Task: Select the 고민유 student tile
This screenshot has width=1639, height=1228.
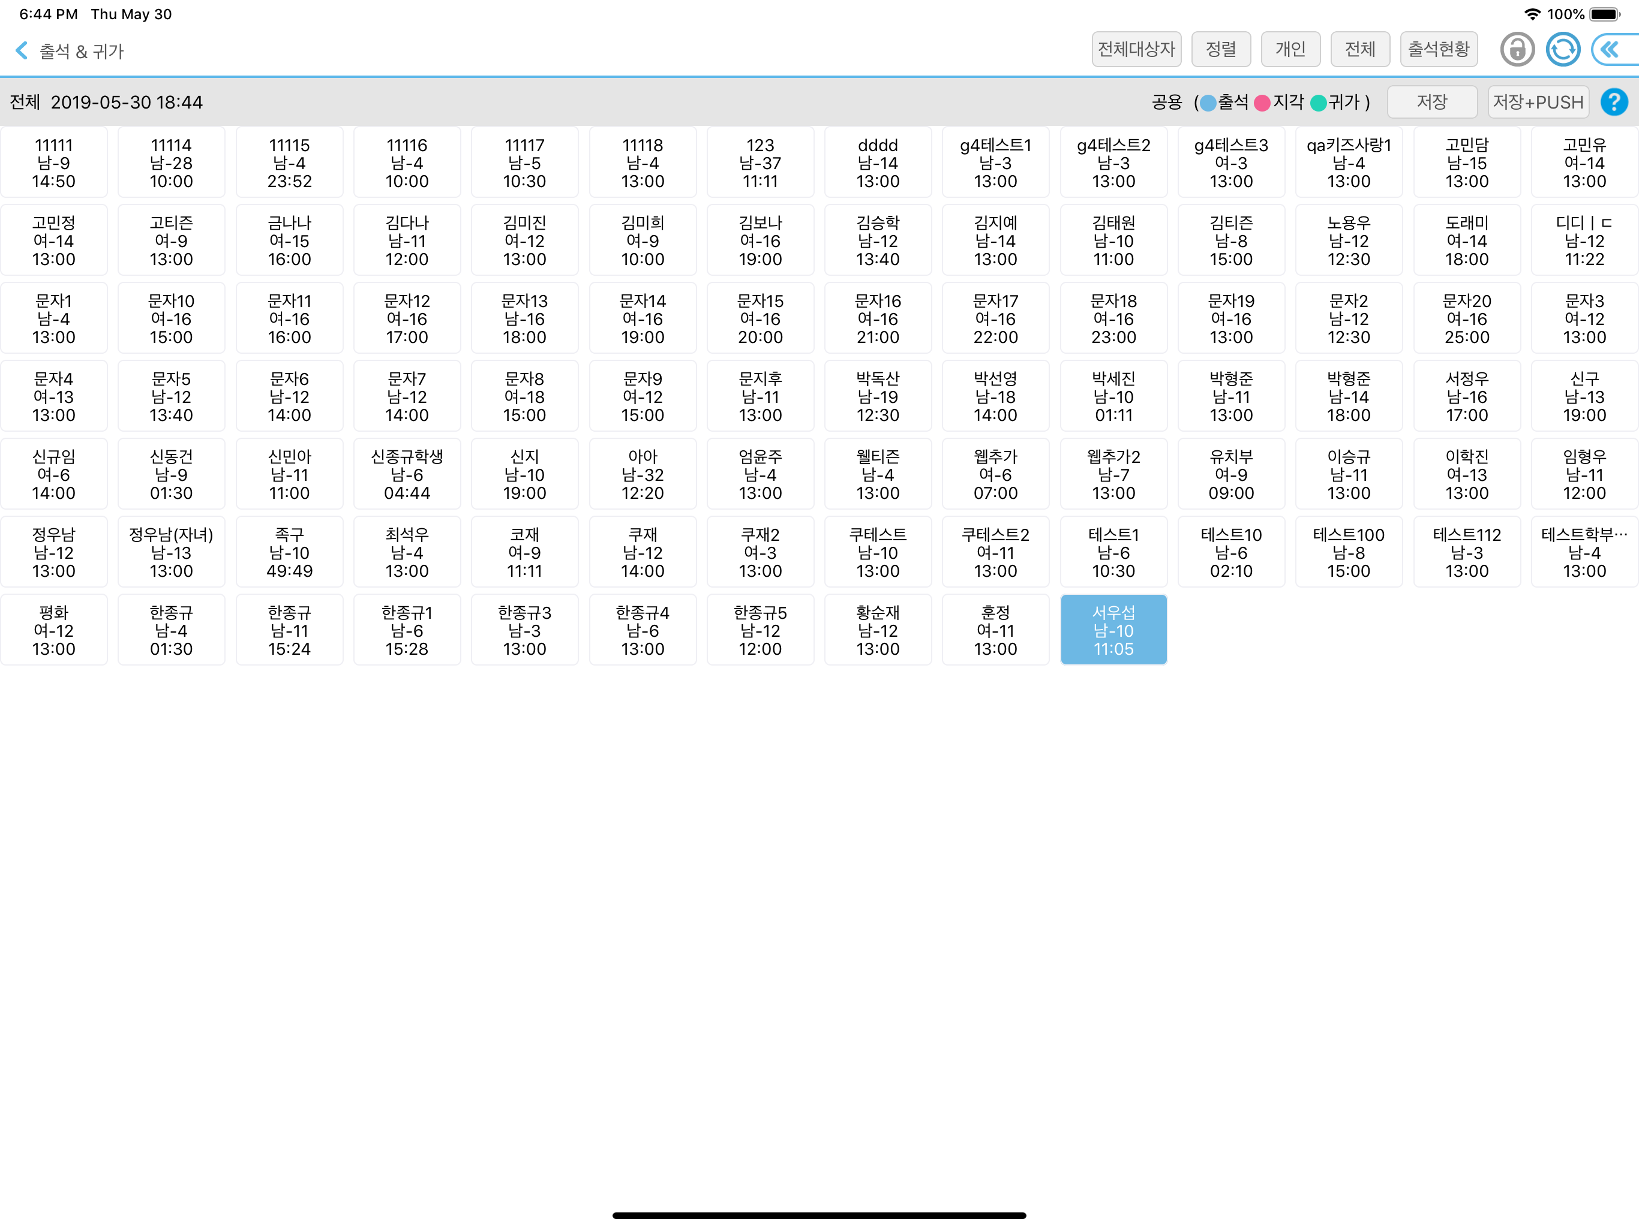Action: coord(1584,163)
